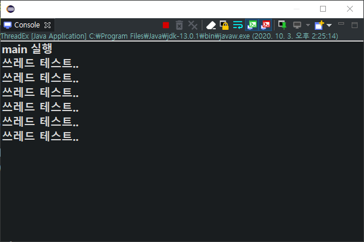Toggle Word Wrap icon
The image size is (364, 242).
[x=238, y=25]
